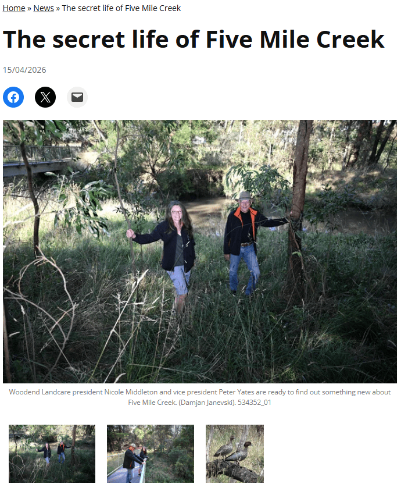This screenshot has height=491, width=401.
Task: Select thumbnail of people on the footbridge
Action: click(151, 453)
